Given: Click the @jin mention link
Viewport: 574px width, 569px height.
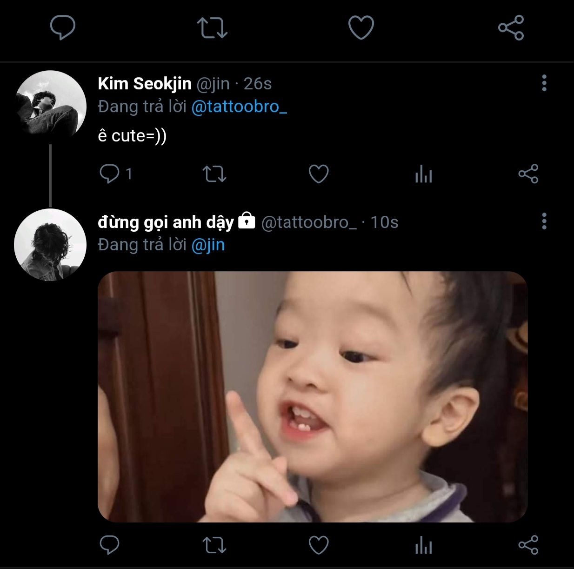Looking at the screenshot, I should (x=208, y=245).
